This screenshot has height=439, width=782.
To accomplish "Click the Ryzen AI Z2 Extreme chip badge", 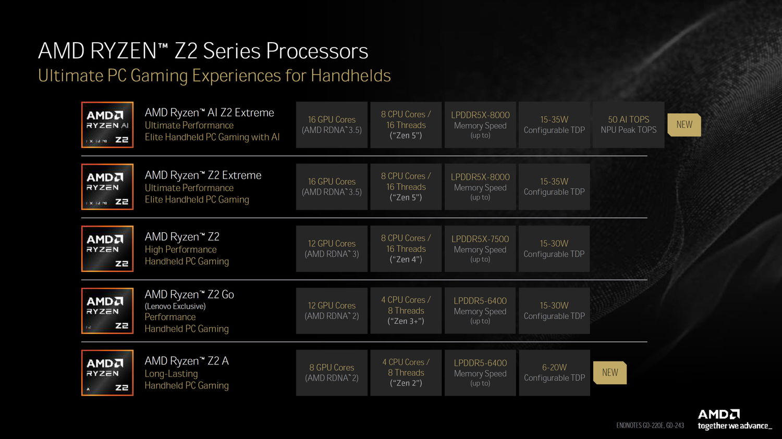I will 107,125.
